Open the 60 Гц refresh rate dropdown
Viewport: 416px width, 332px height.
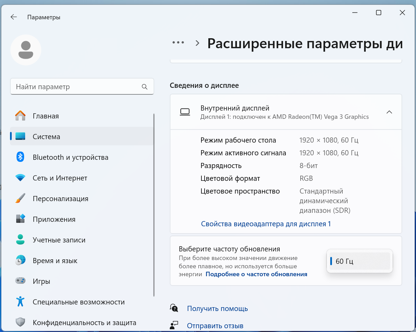pos(360,261)
